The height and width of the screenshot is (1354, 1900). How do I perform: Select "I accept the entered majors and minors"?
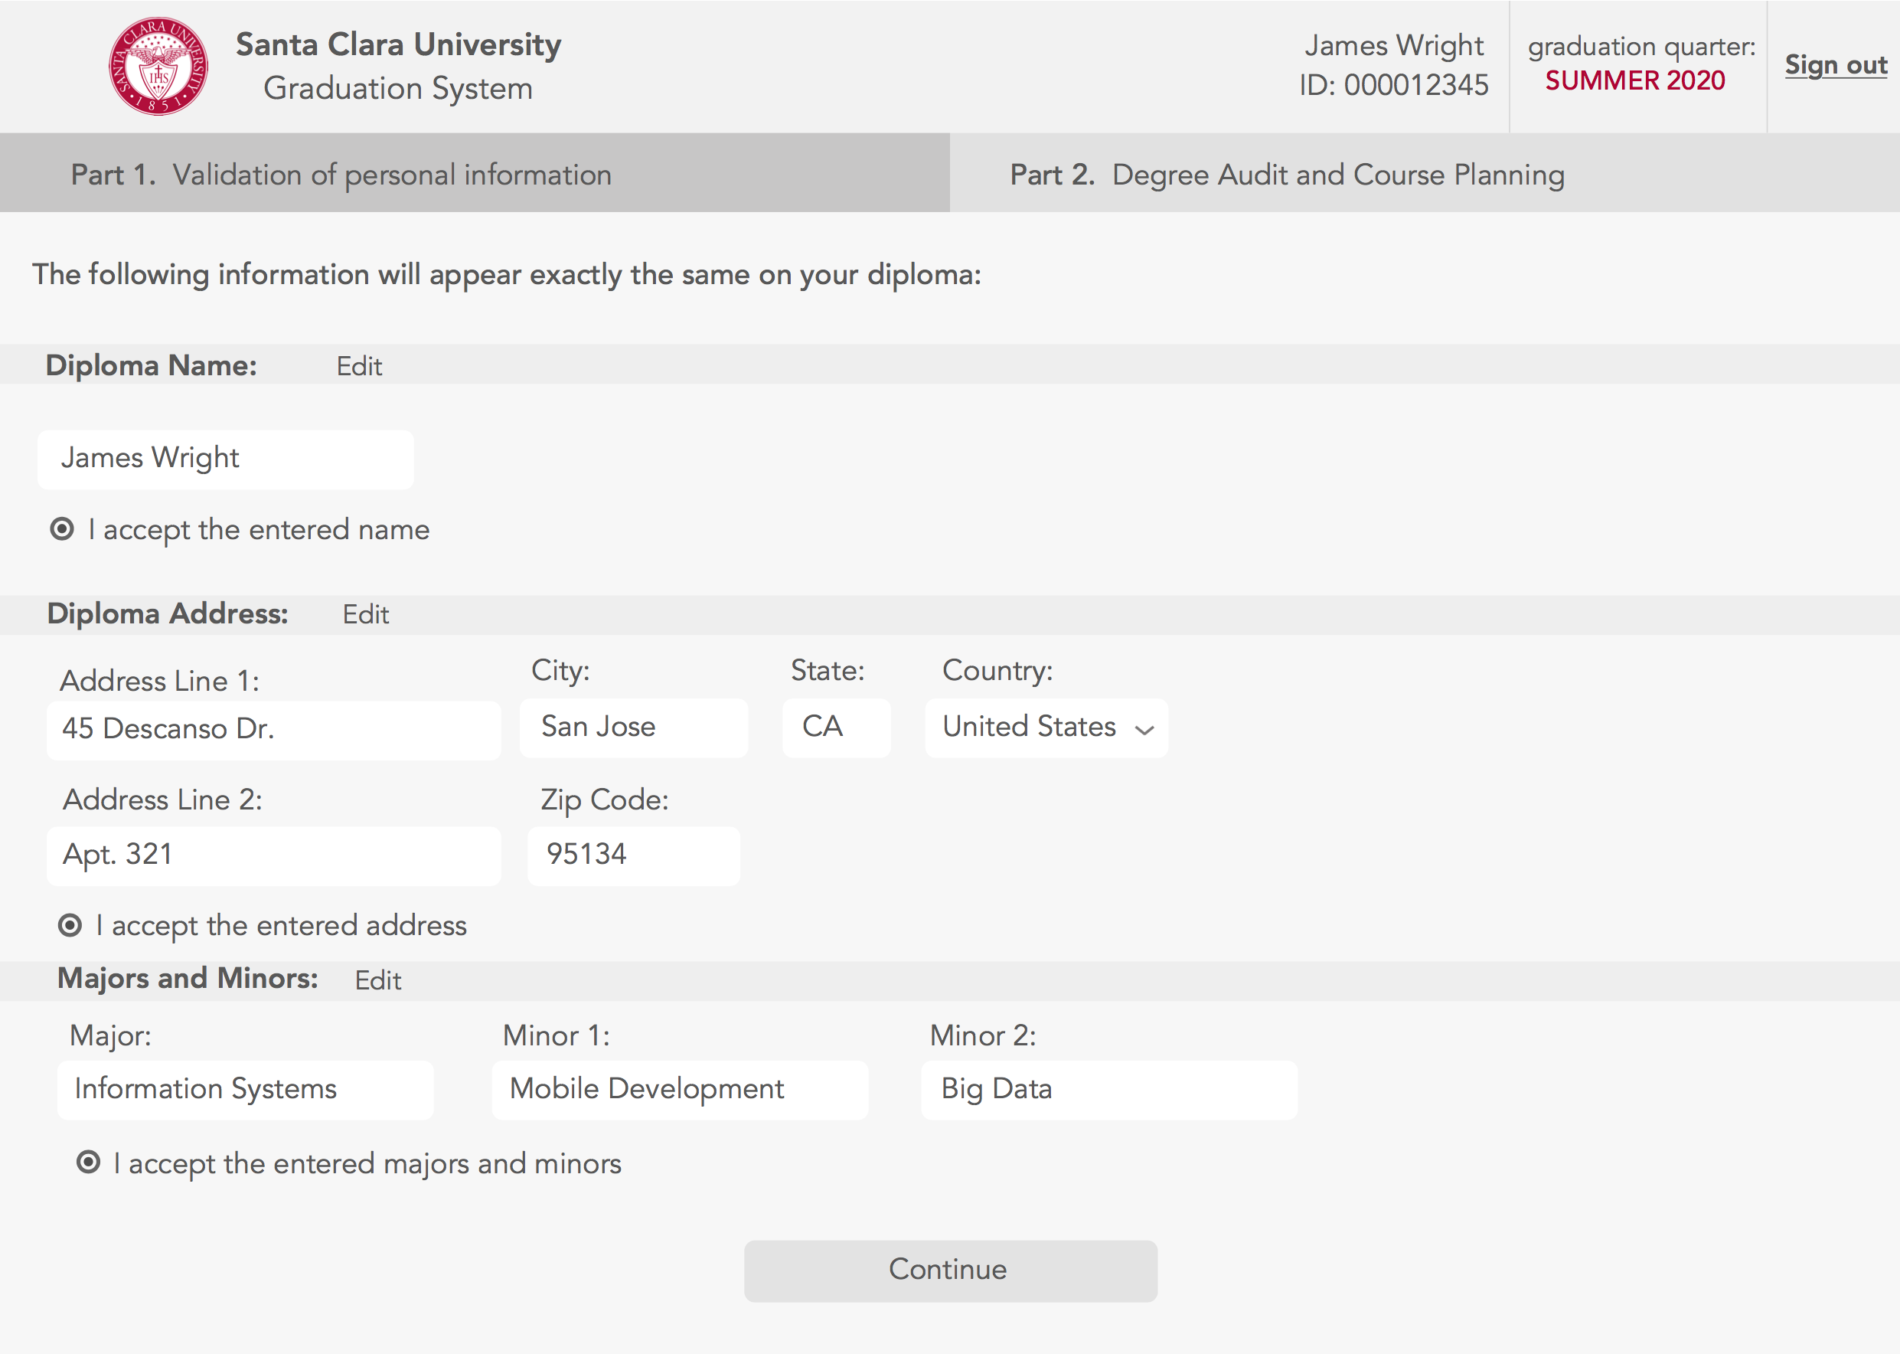tap(89, 1162)
